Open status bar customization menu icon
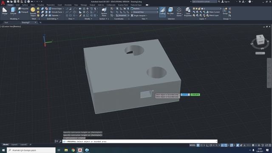 point(270,145)
